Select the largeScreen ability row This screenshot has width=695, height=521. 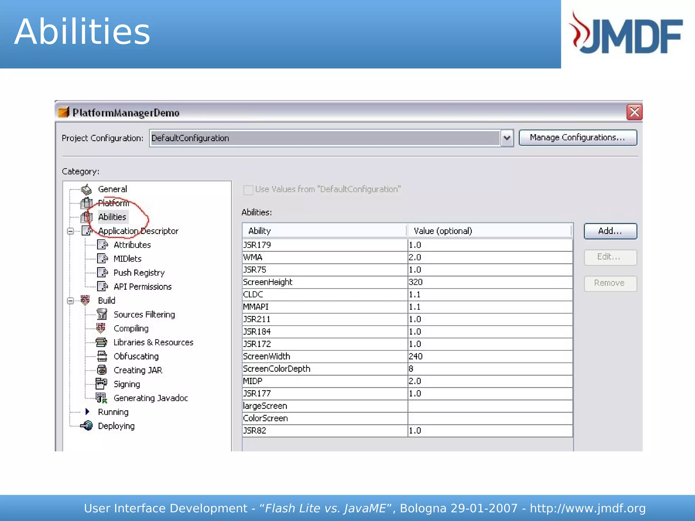pyautogui.click(x=407, y=406)
